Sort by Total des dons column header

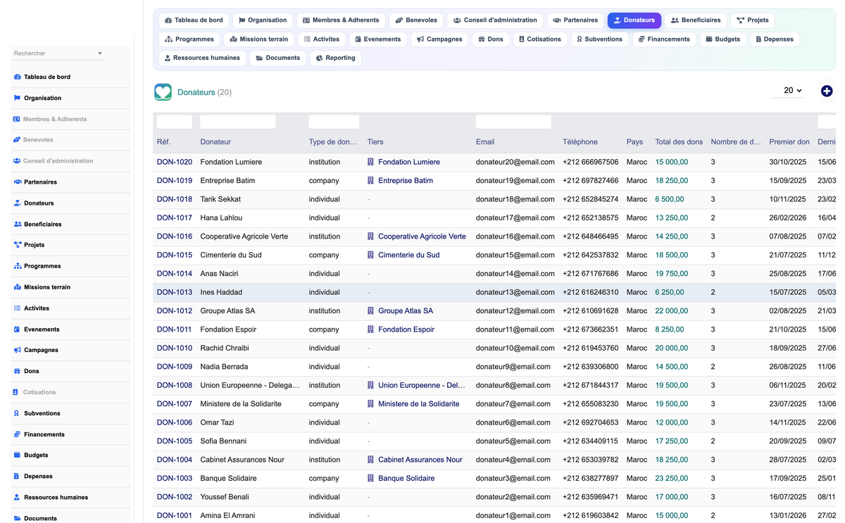679,142
